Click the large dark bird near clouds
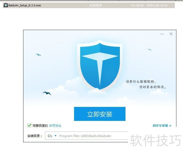Image resolution: width=183 pixels, height=154 pixels. (x=47, y=93)
